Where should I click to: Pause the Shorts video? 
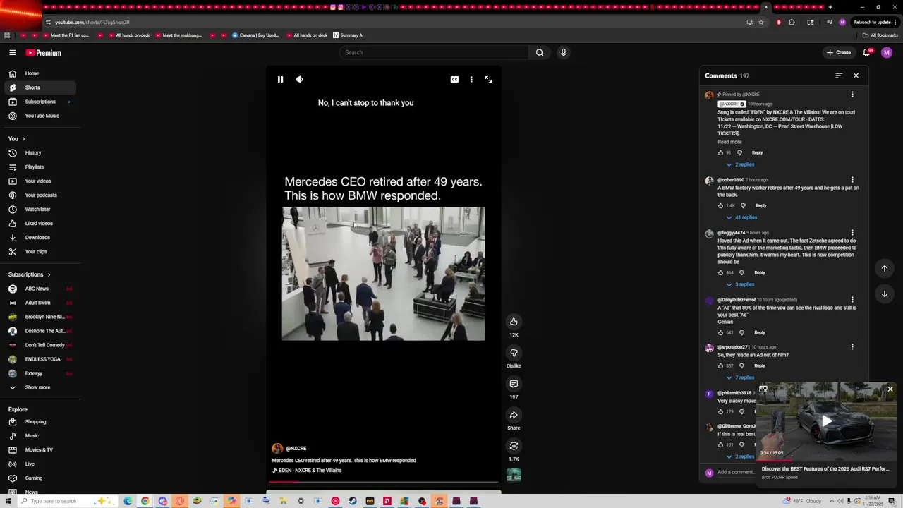pyautogui.click(x=280, y=80)
